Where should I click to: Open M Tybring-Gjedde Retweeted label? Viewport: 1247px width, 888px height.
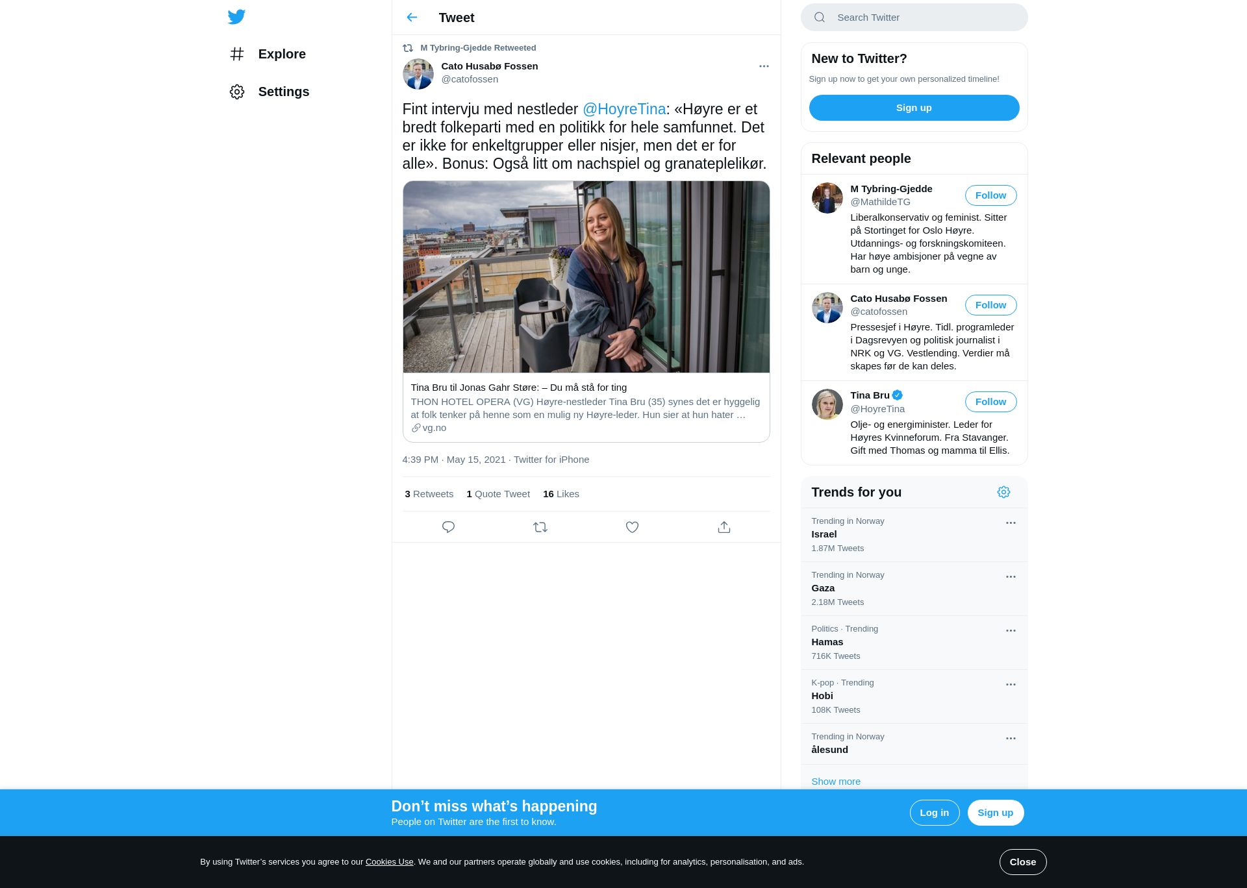(x=478, y=48)
